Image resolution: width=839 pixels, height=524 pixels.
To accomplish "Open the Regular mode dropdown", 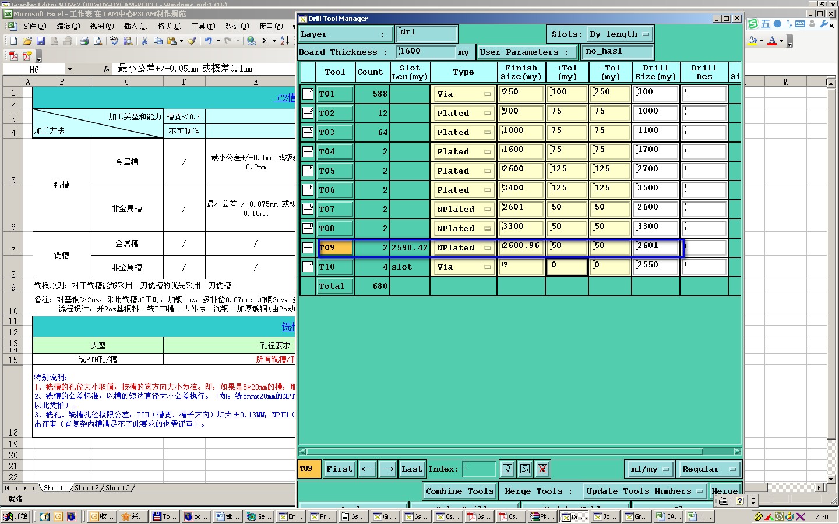I will (x=708, y=469).
